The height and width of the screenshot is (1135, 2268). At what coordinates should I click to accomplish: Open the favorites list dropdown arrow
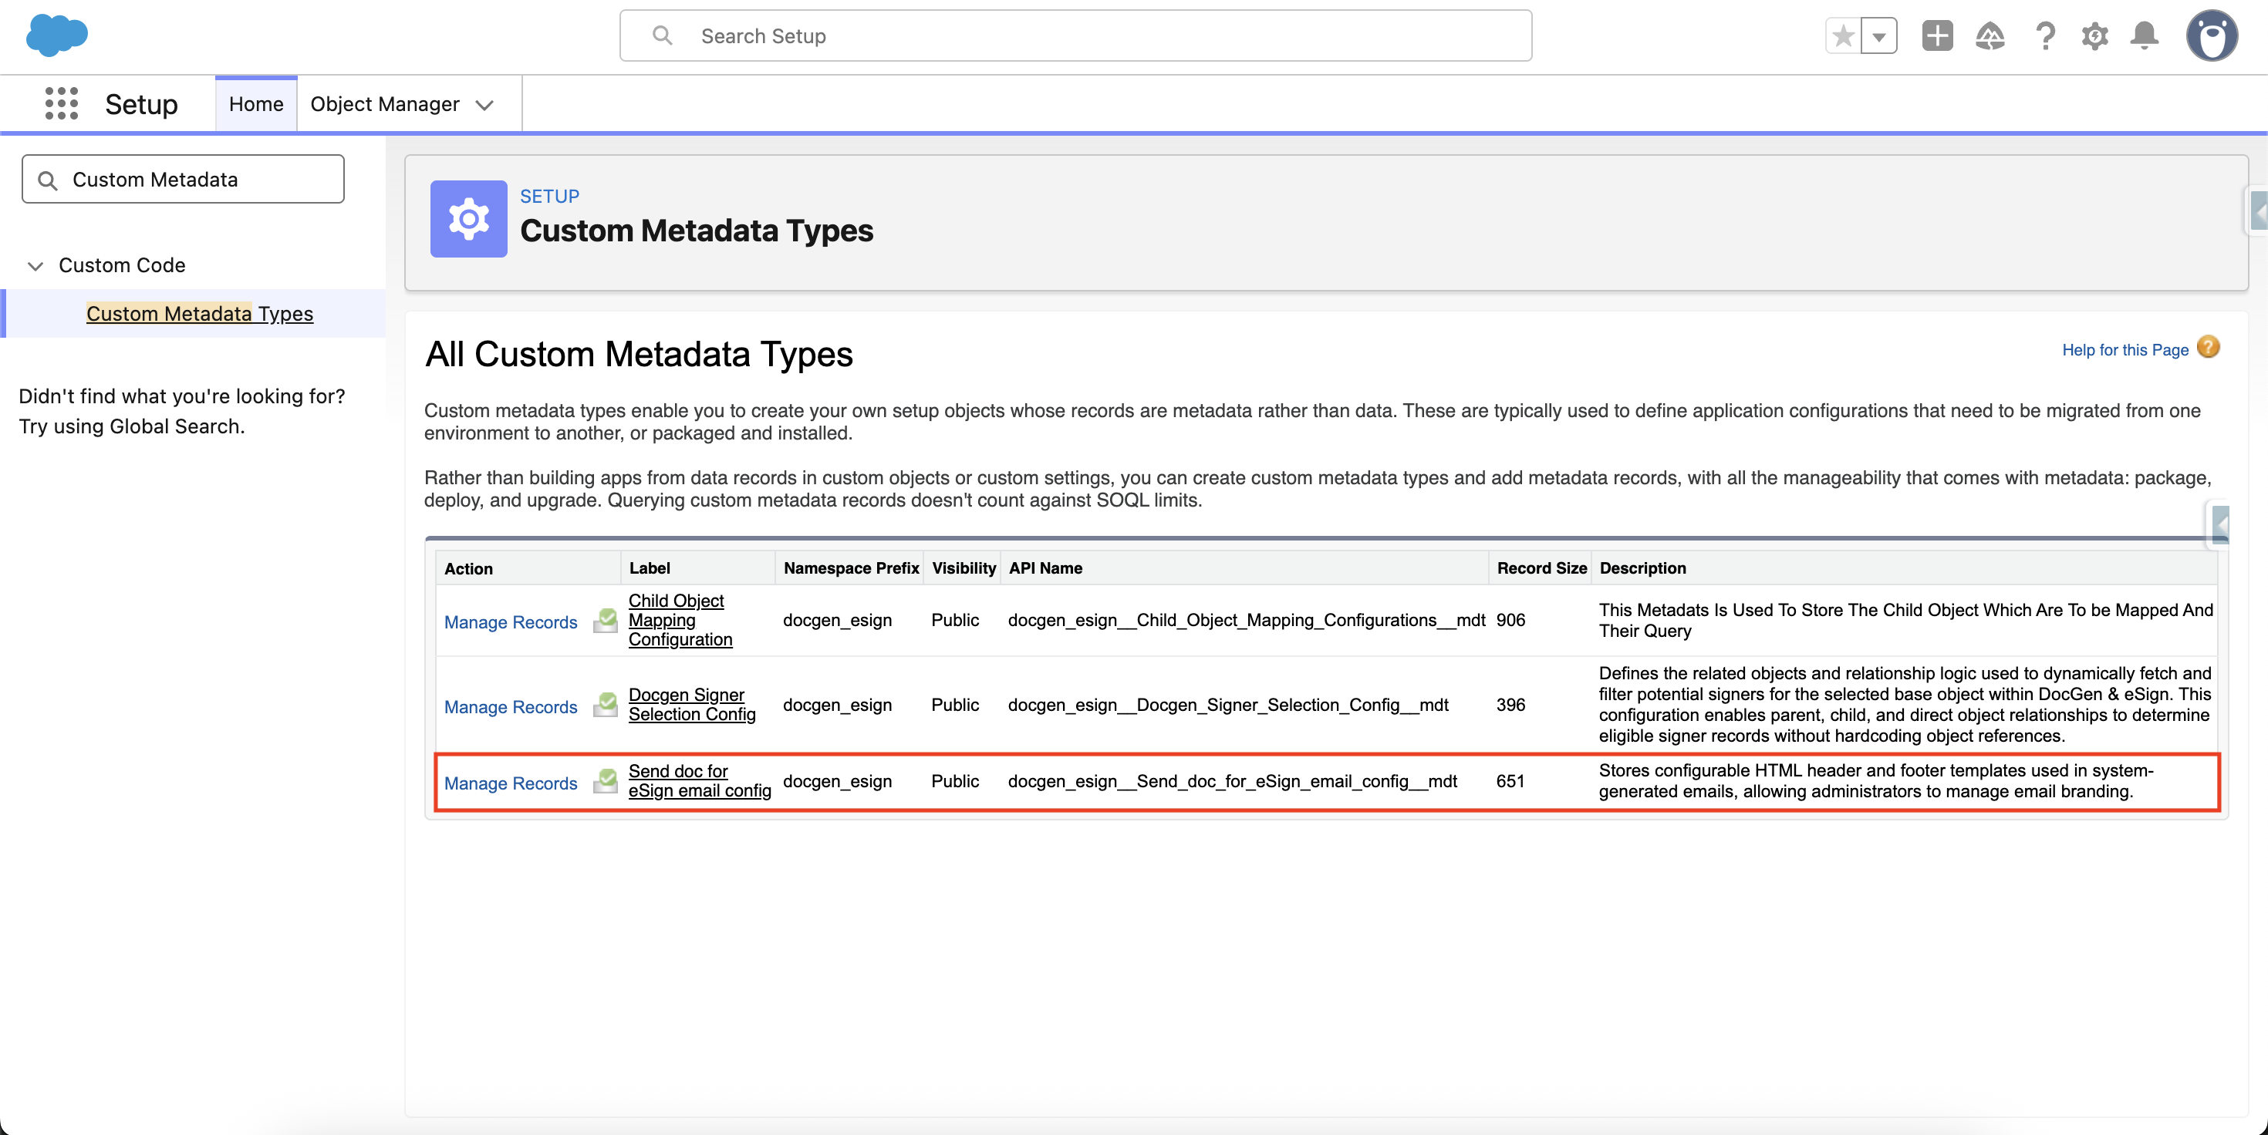1879,36
